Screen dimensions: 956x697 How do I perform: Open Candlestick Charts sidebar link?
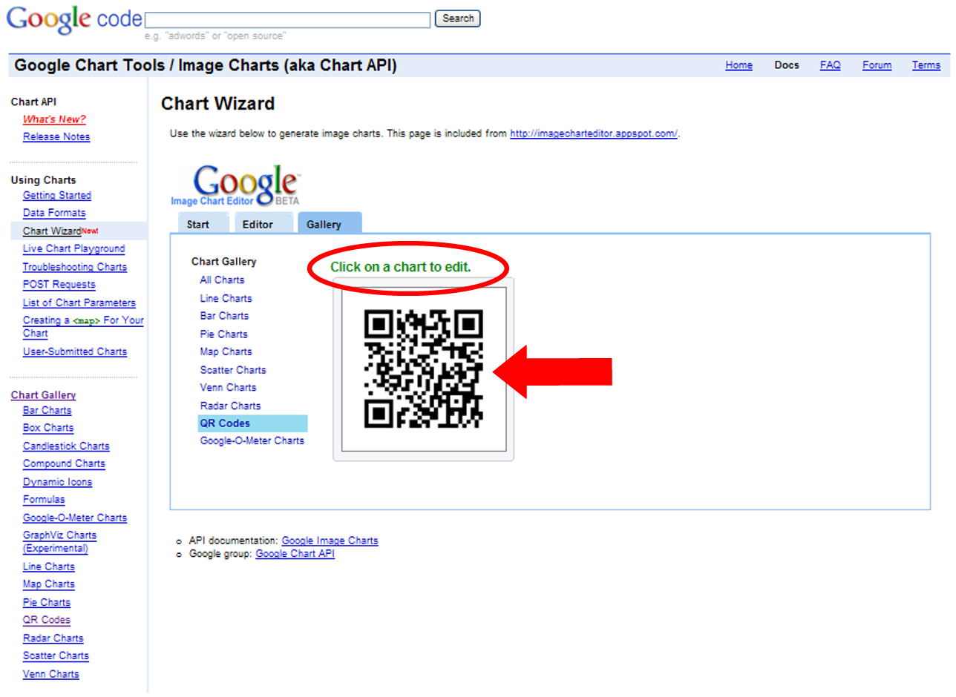(66, 446)
